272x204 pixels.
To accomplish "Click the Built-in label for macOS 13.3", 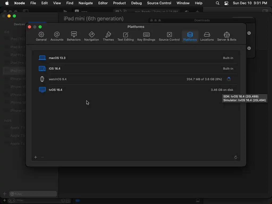I will click(228, 58).
